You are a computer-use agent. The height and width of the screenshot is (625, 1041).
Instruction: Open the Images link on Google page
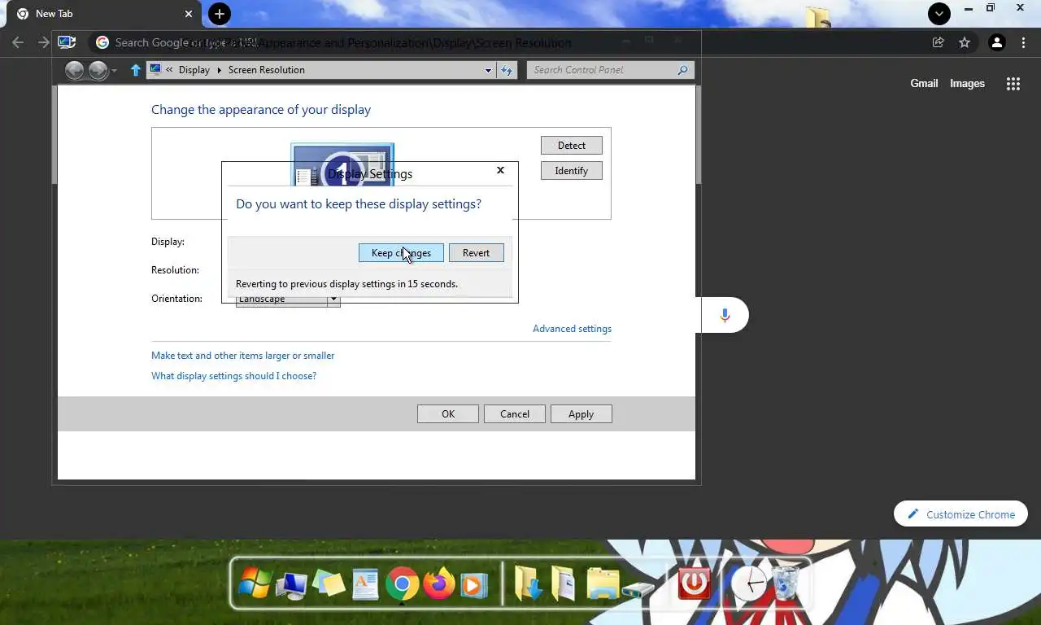tap(967, 83)
